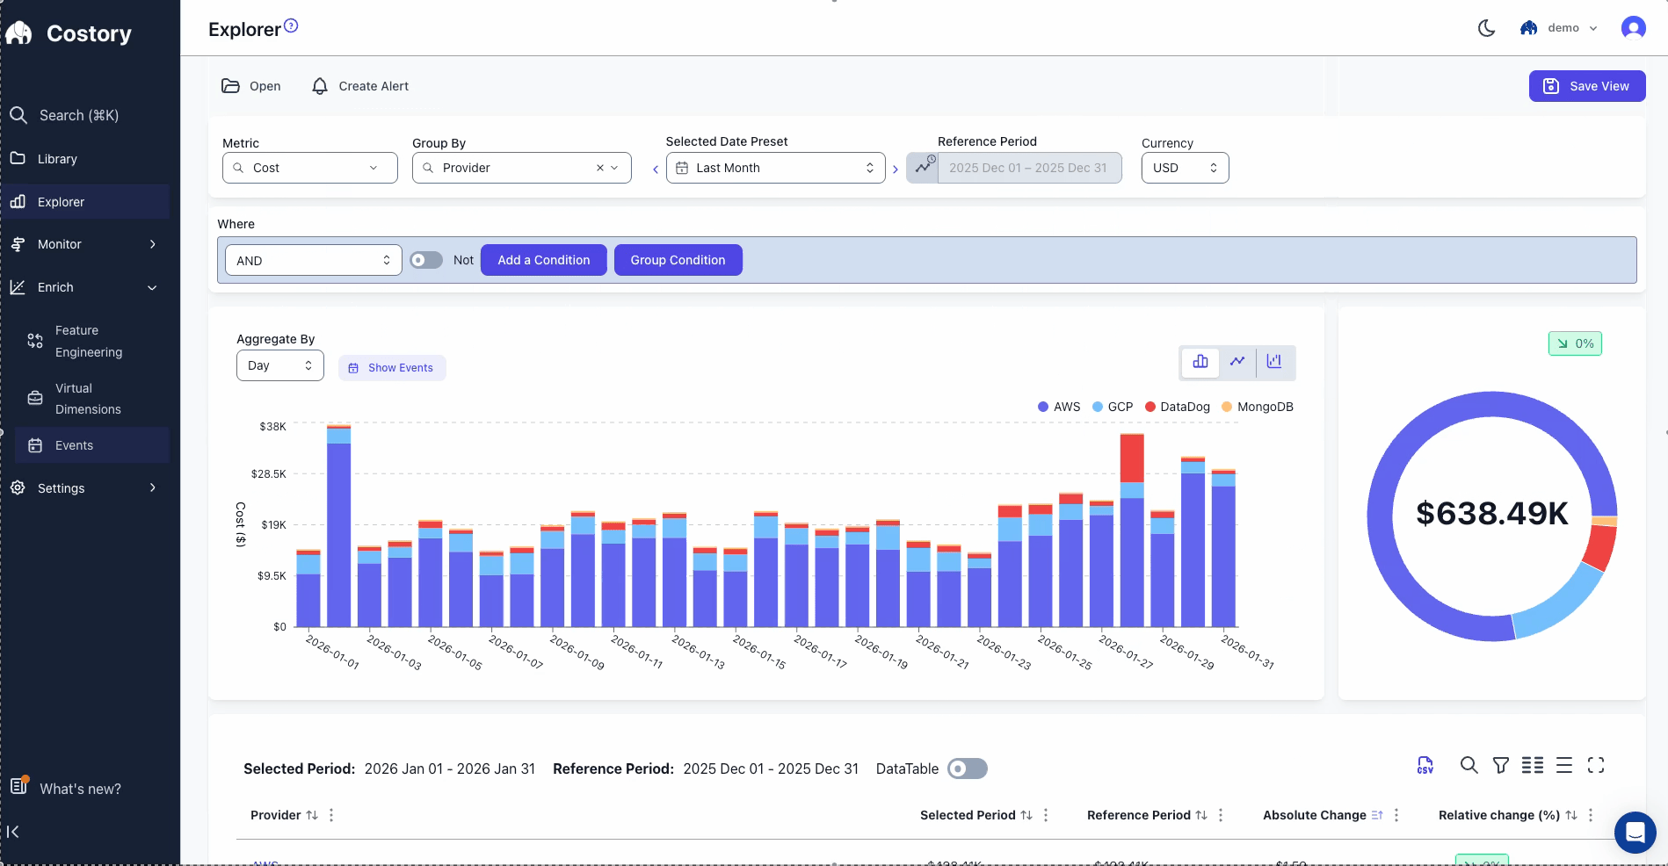The height and width of the screenshot is (866, 1668).
Task: Toggle AWS in the chart legend
Action: coord(1059,407)
